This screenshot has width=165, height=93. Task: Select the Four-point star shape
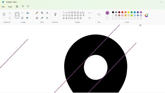coord(84,16)
